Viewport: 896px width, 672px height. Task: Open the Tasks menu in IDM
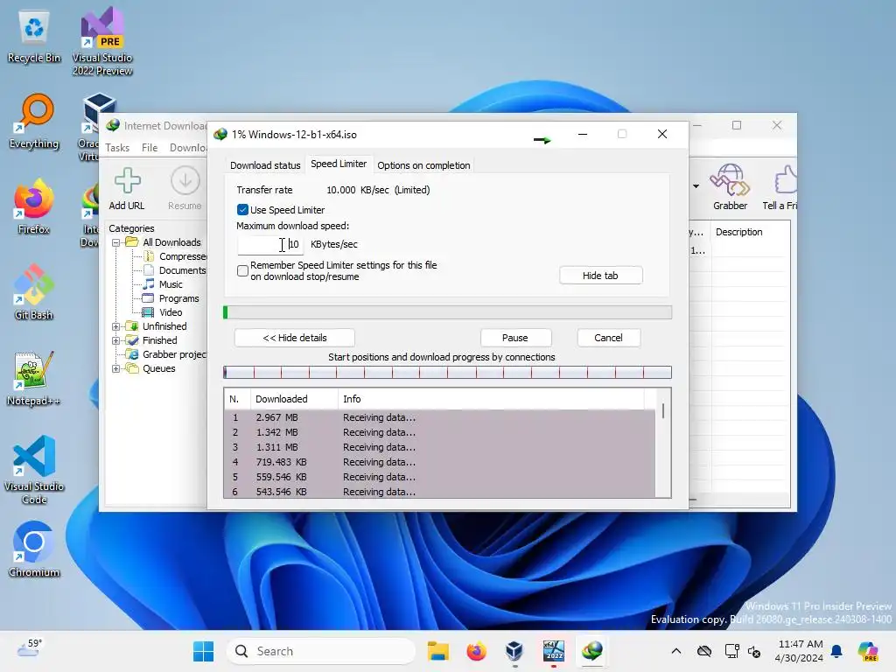[x=117, y=147]
